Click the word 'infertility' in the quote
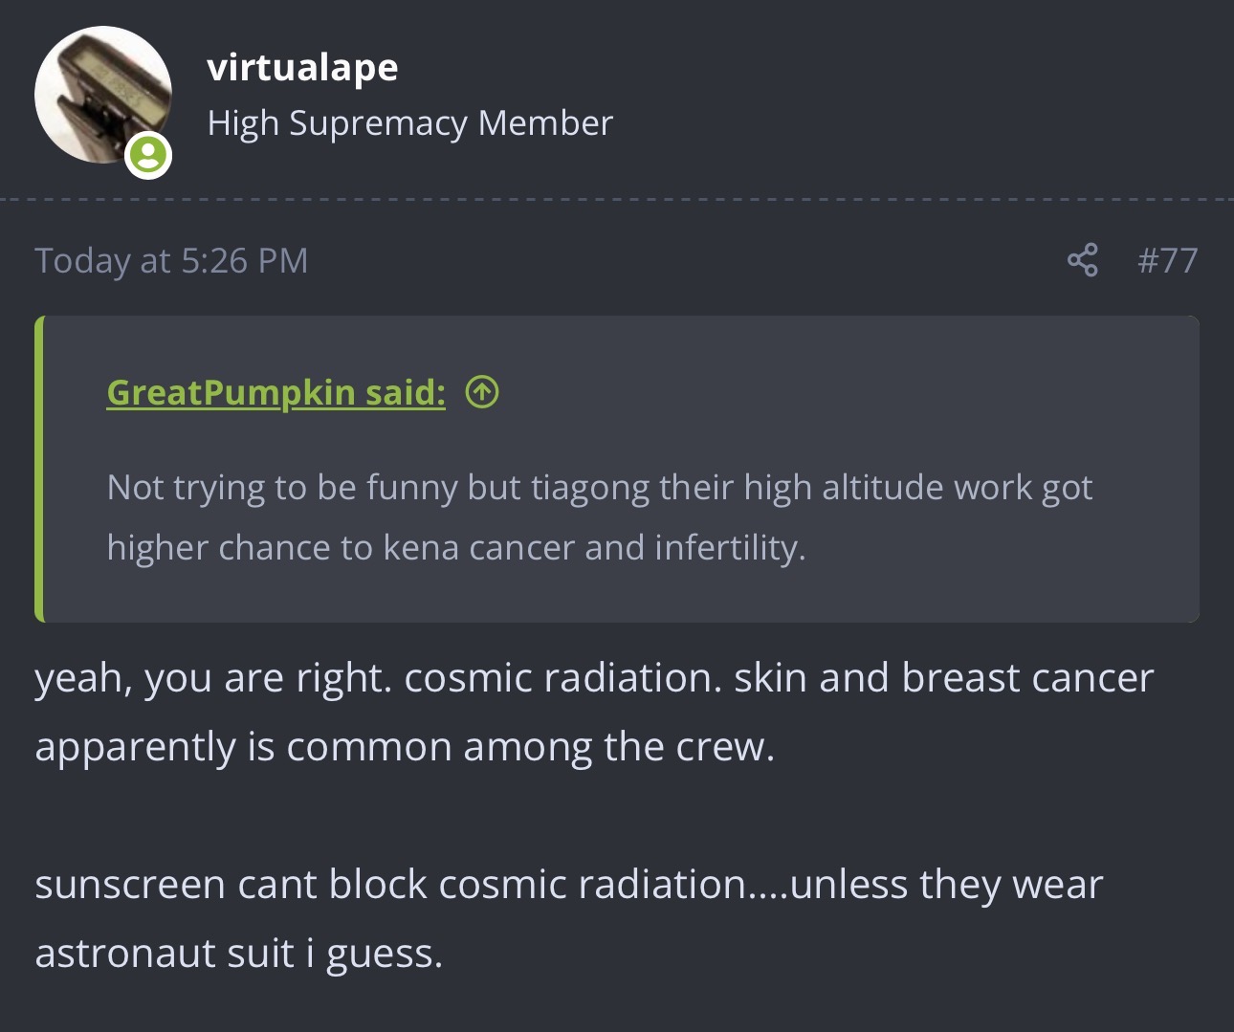This screenshot has height=1032, width=1234. tap(730, 548)
